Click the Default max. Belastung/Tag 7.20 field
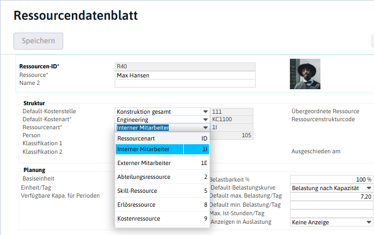The height and width of the screenshot is (235, 374). coord(332,197)
